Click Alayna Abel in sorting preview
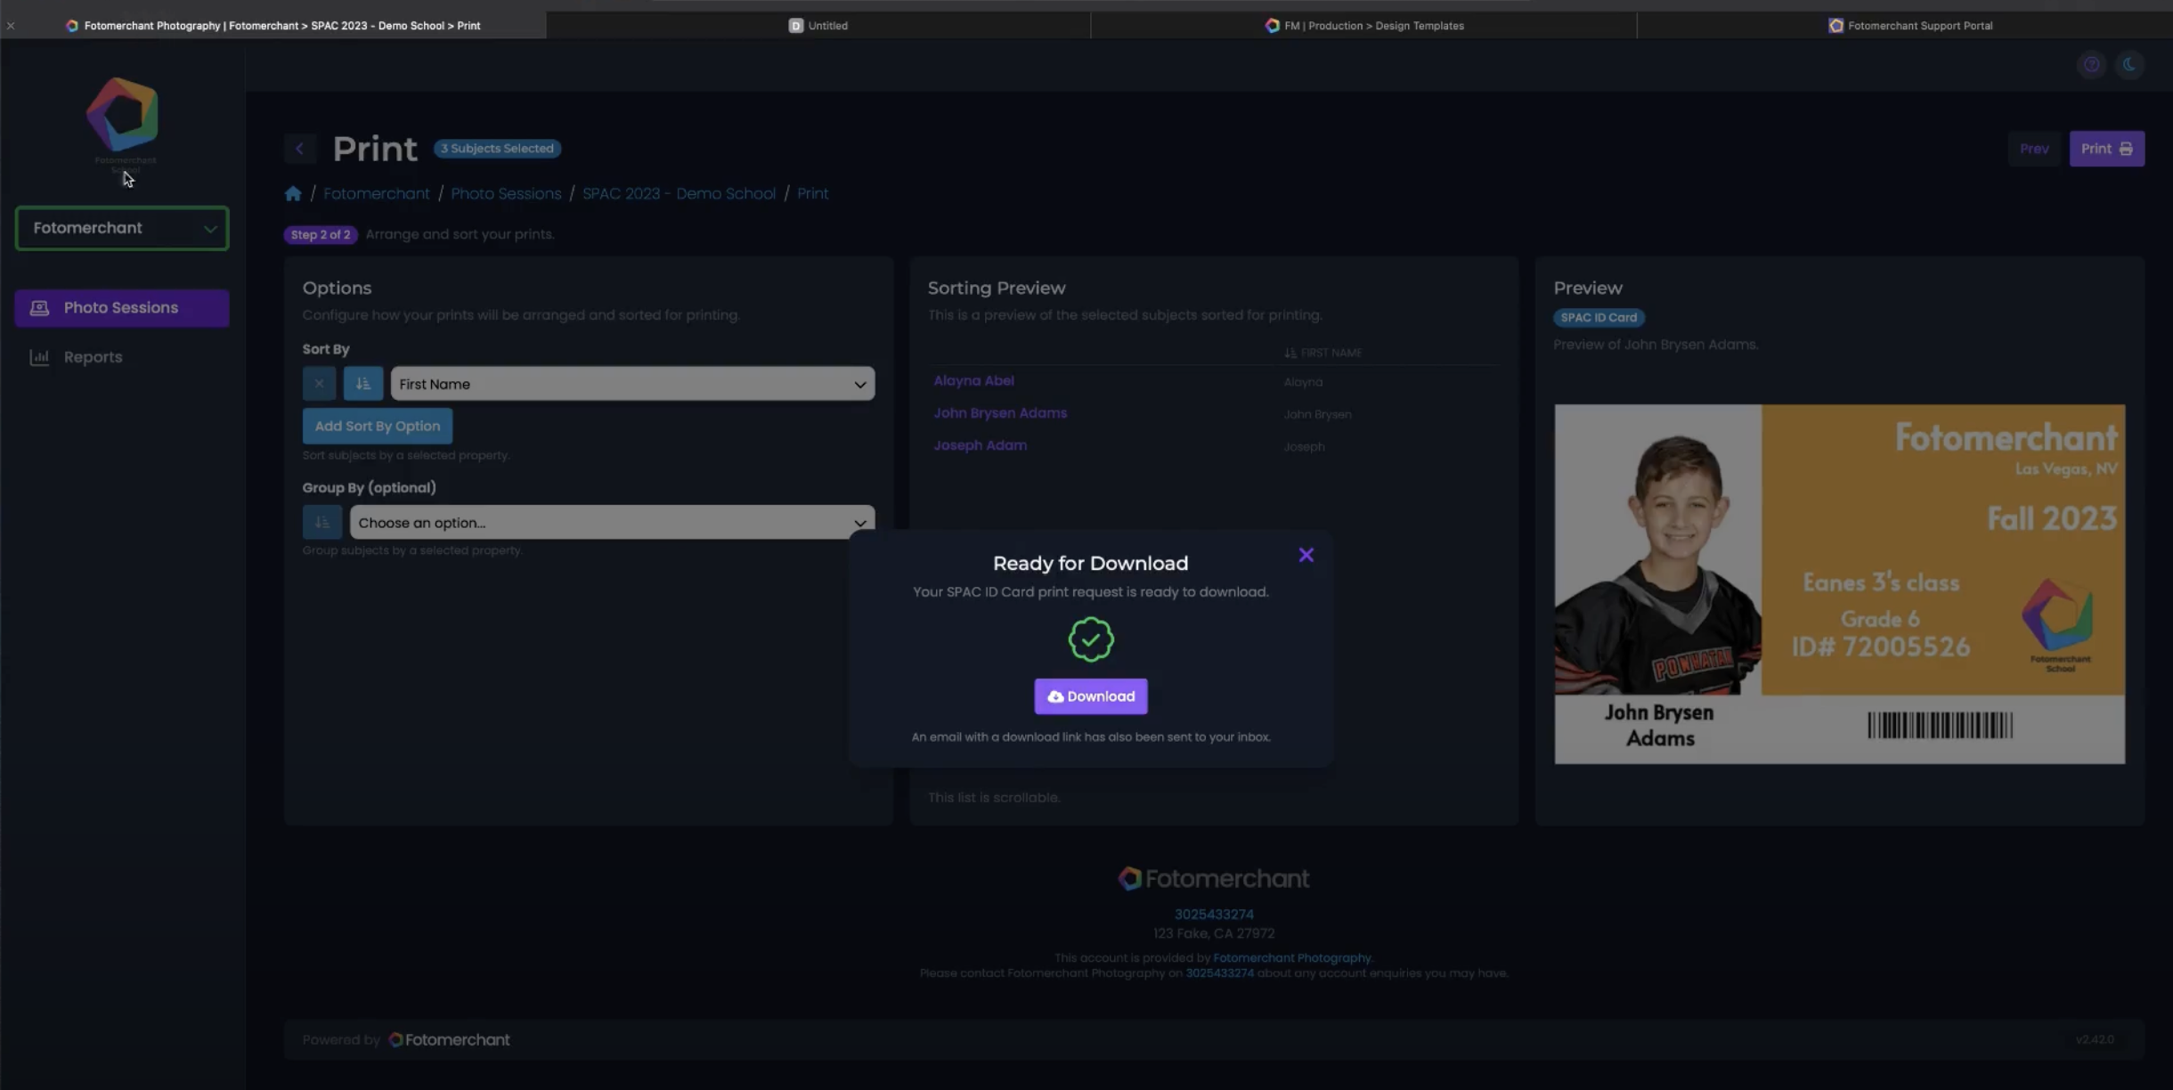This screenshot has width=2173, height=1090. (973, 381)
